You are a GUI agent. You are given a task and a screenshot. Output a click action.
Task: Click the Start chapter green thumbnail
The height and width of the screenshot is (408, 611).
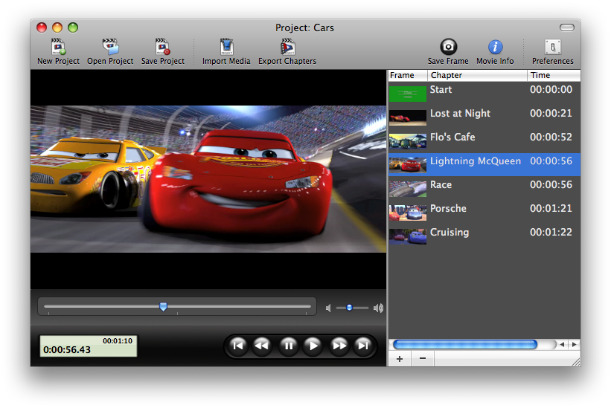pyautogui.click(x=408, y=94)
